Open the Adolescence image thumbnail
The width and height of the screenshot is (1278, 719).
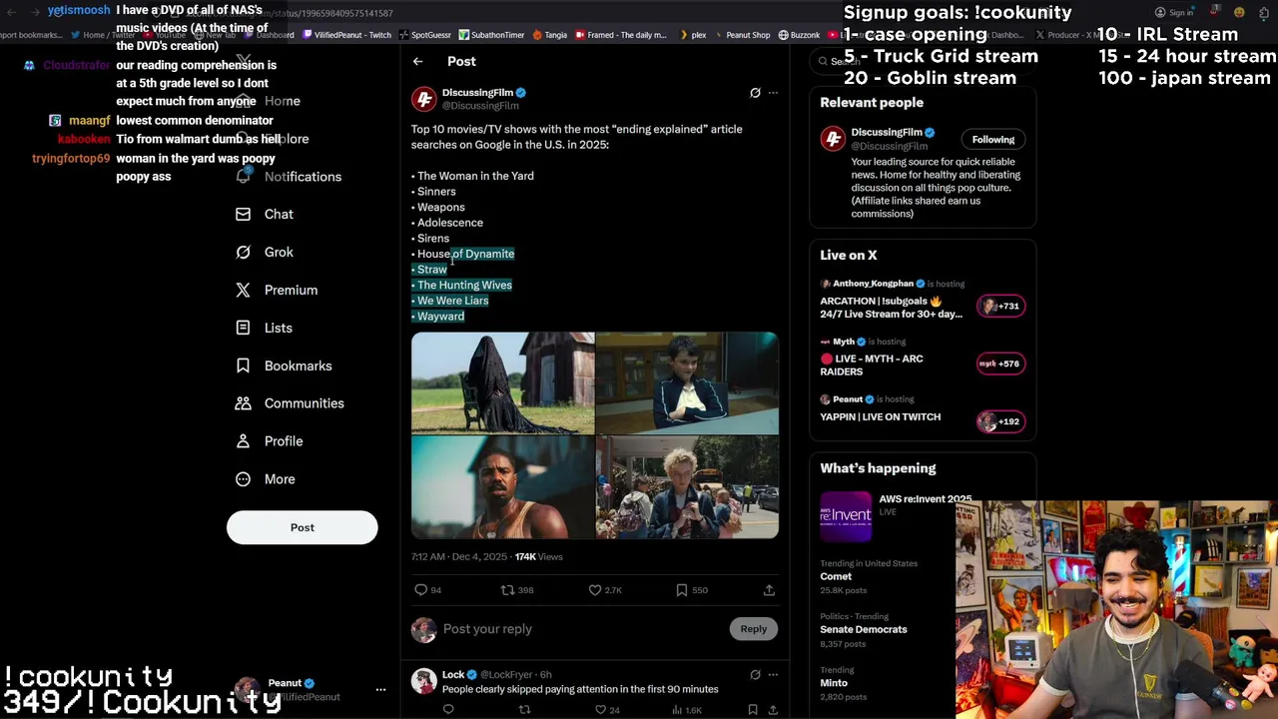pyautogui.click(x=687, y=487)
